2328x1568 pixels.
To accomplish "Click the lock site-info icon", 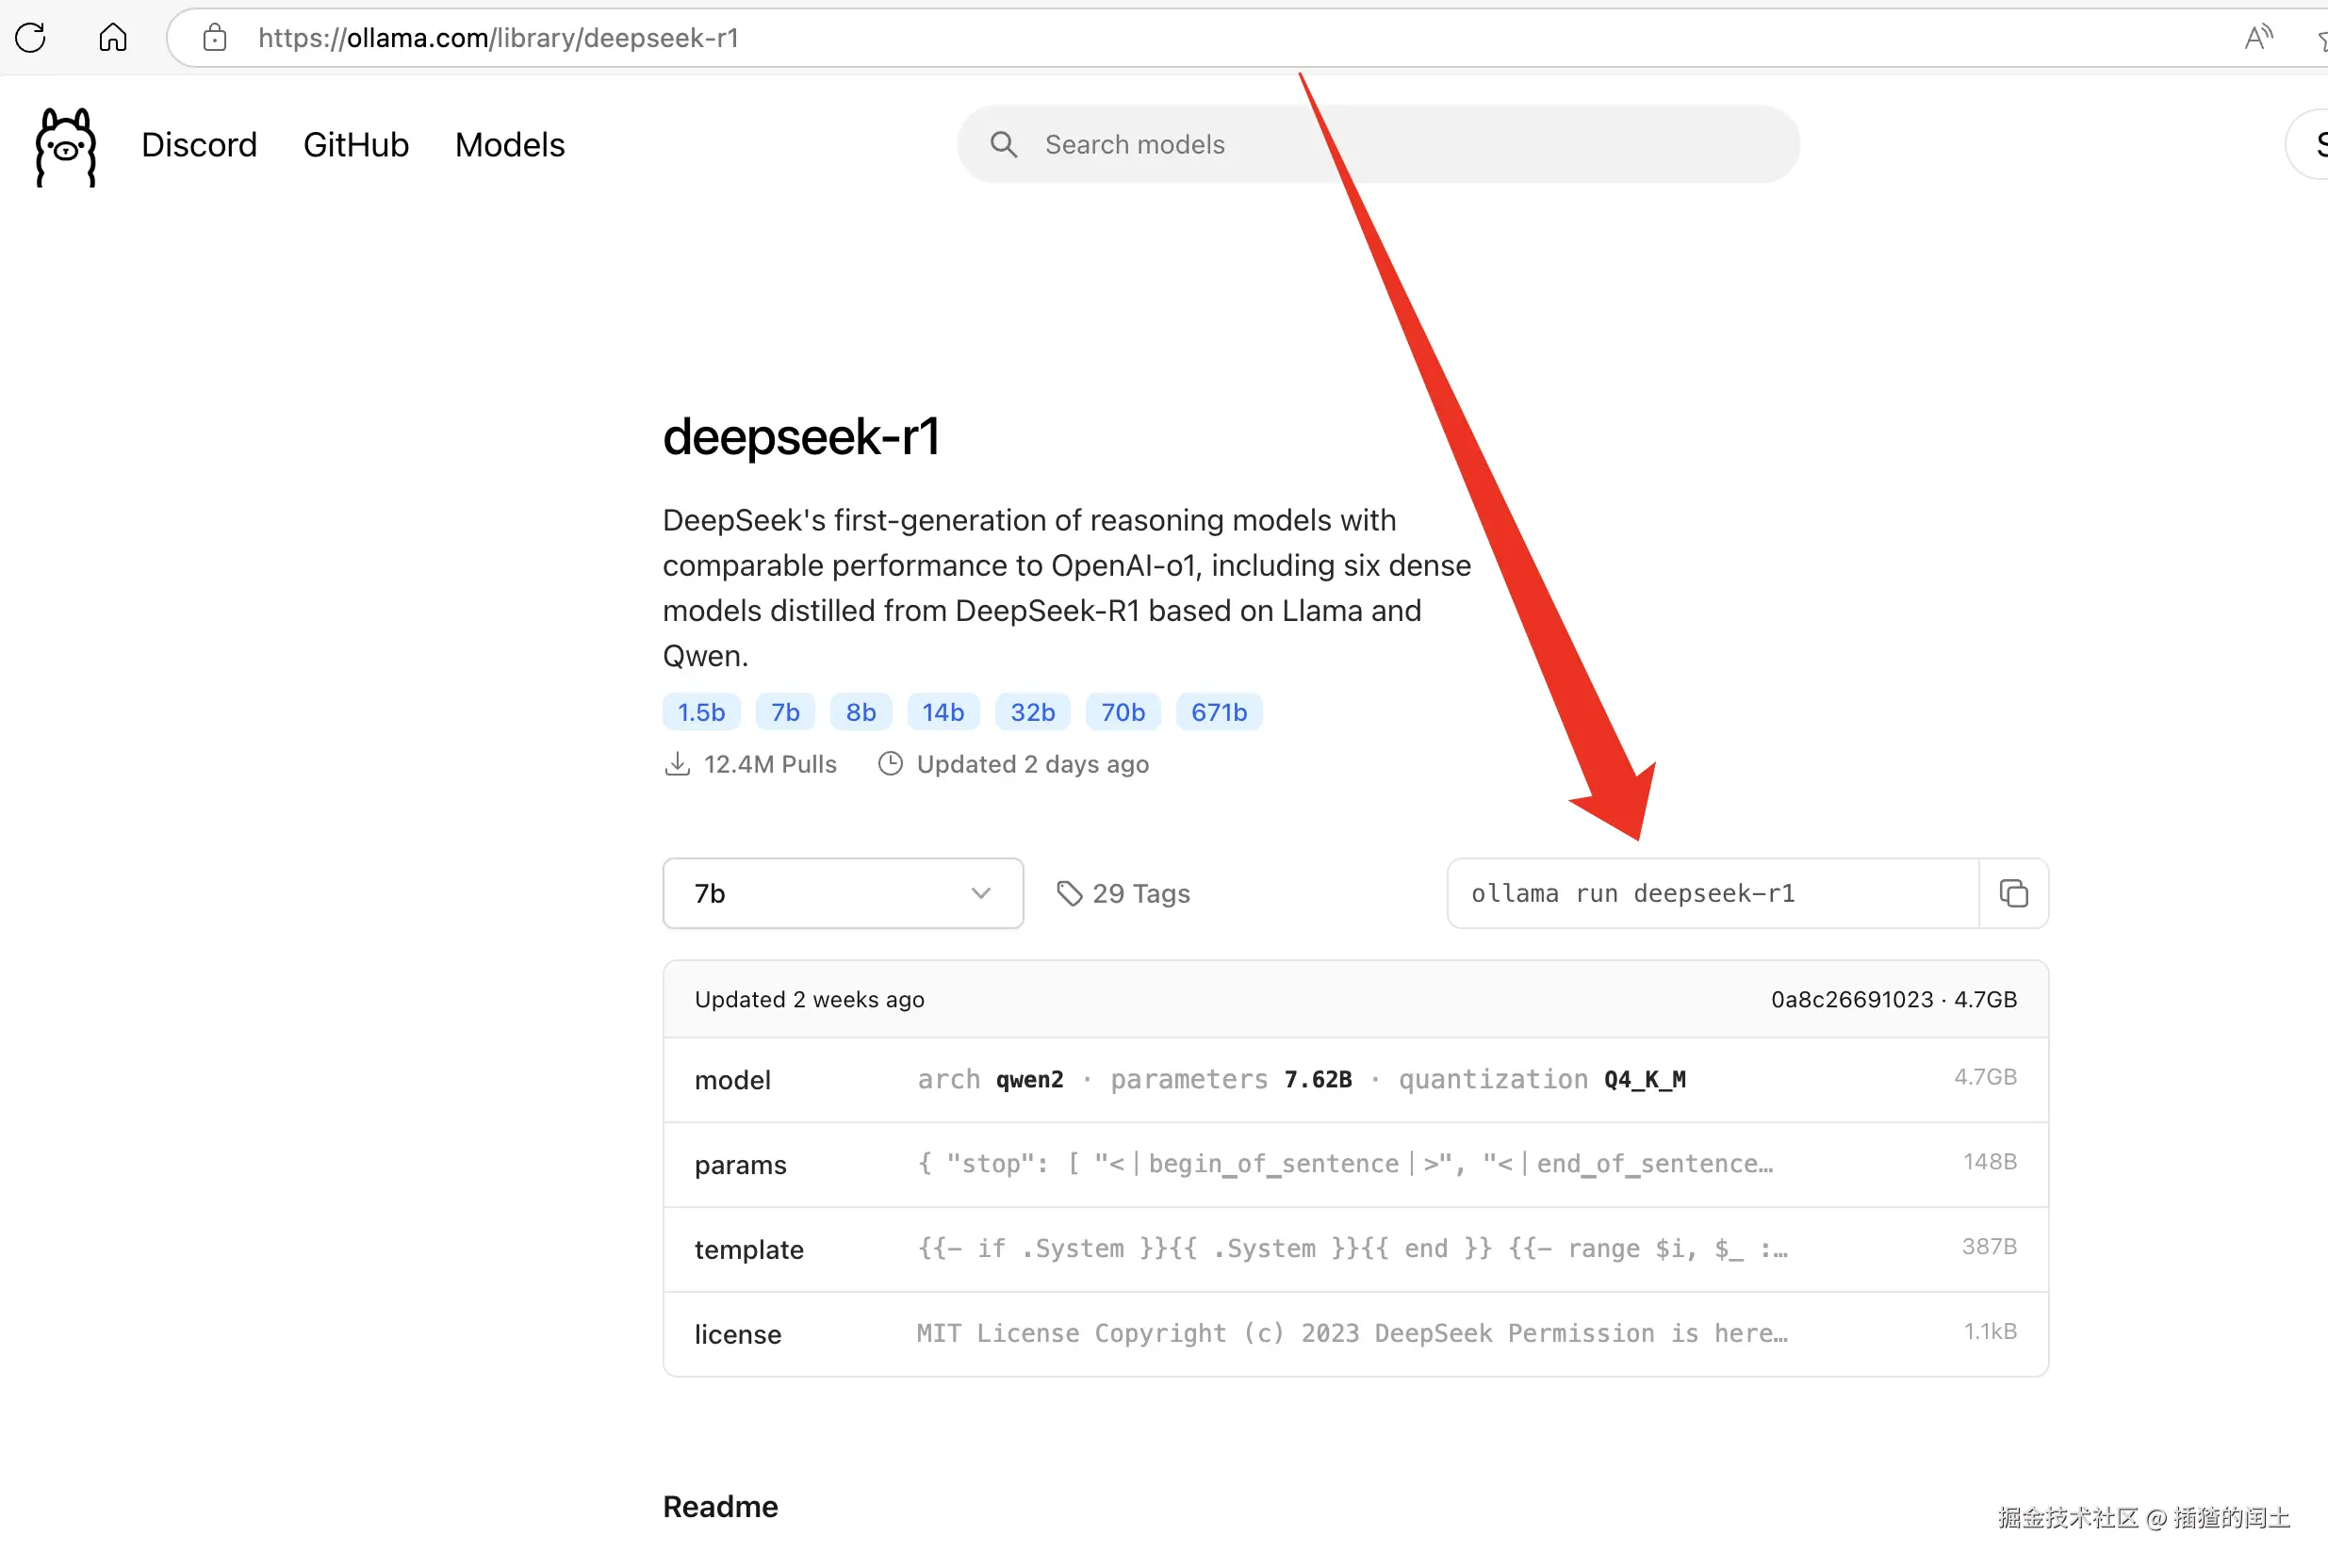I will [214, 38].
